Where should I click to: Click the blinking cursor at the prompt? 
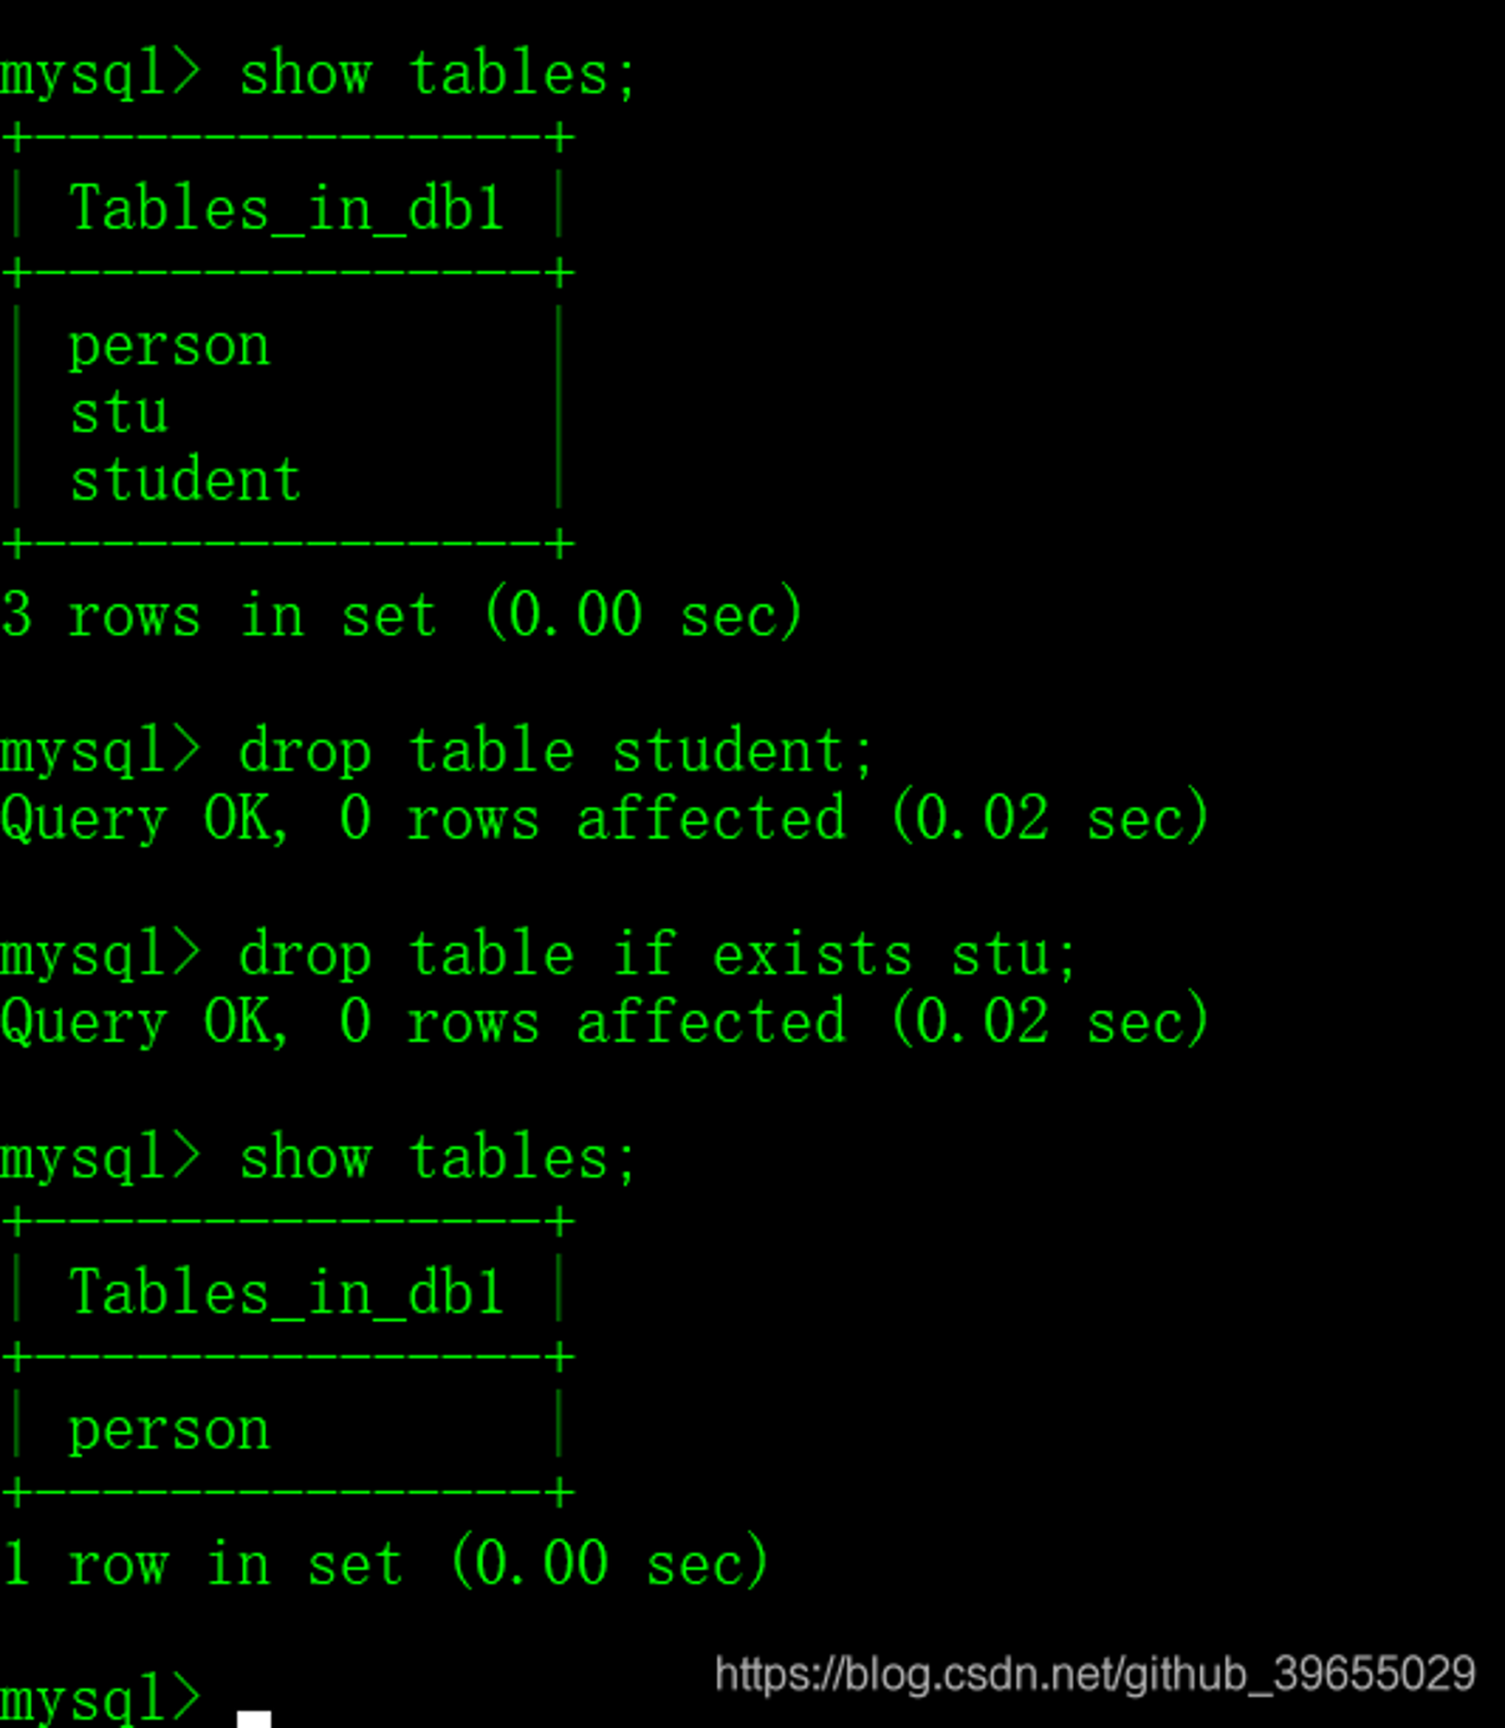[254, 1718]
